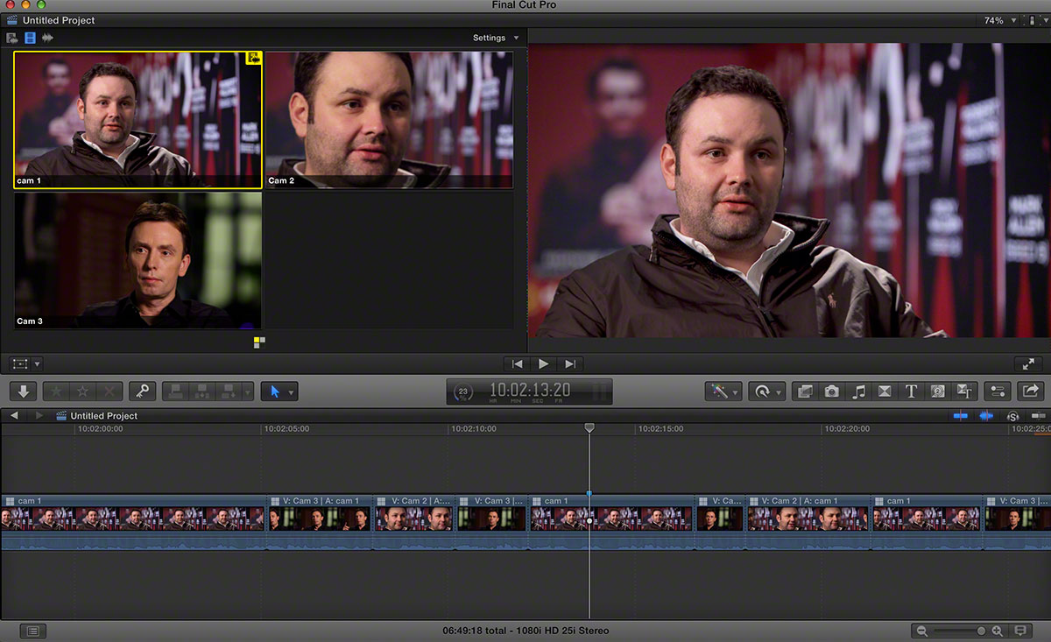Toggle the Inspector panel

(998, 392)
